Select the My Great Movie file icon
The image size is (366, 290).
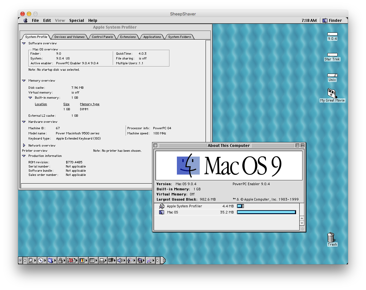click(x=332, y=93)
